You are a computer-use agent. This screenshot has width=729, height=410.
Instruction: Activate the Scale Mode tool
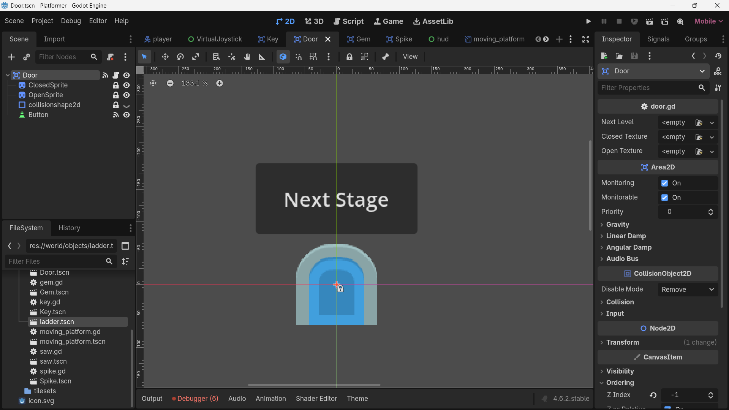[196, 57]
